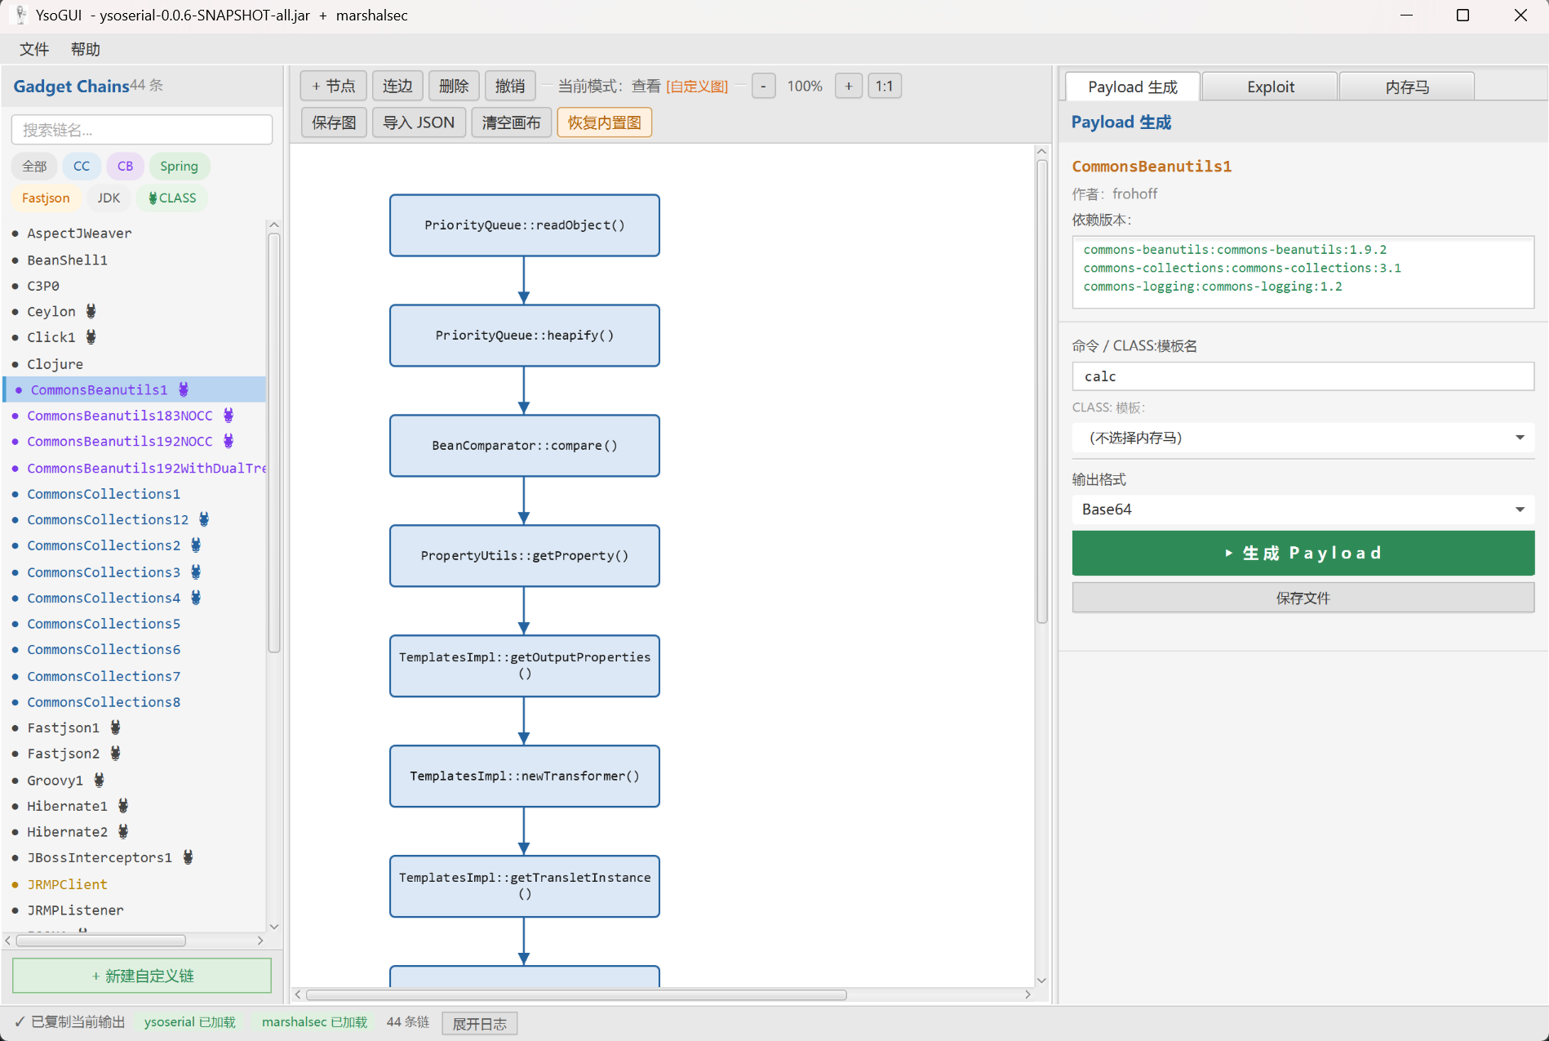Filter chains by Fastjson tag
Image resolution: width=1549 pixels, height=1041 pixels.
pyautogui.click(x=46, y=198)
